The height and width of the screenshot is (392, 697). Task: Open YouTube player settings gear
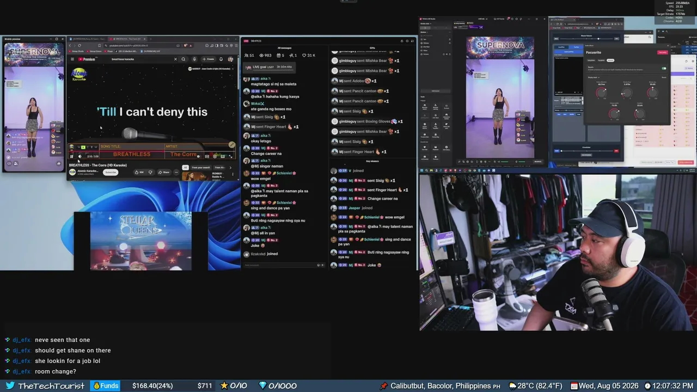(215, 156)
